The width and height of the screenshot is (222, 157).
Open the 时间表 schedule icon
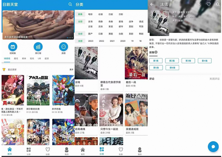click(x=13, y=47)
